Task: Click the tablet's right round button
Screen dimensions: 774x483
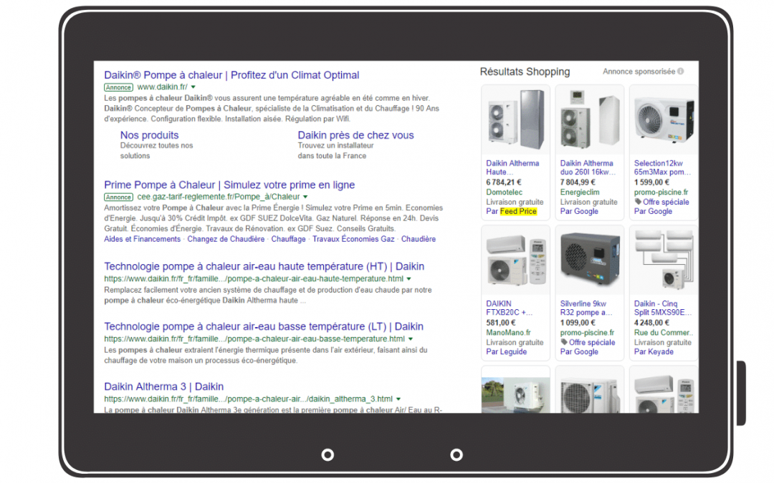Action: [457, 454]
